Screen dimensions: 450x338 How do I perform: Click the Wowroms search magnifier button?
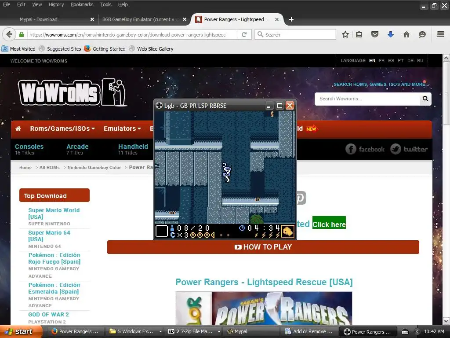coord(425,99)
